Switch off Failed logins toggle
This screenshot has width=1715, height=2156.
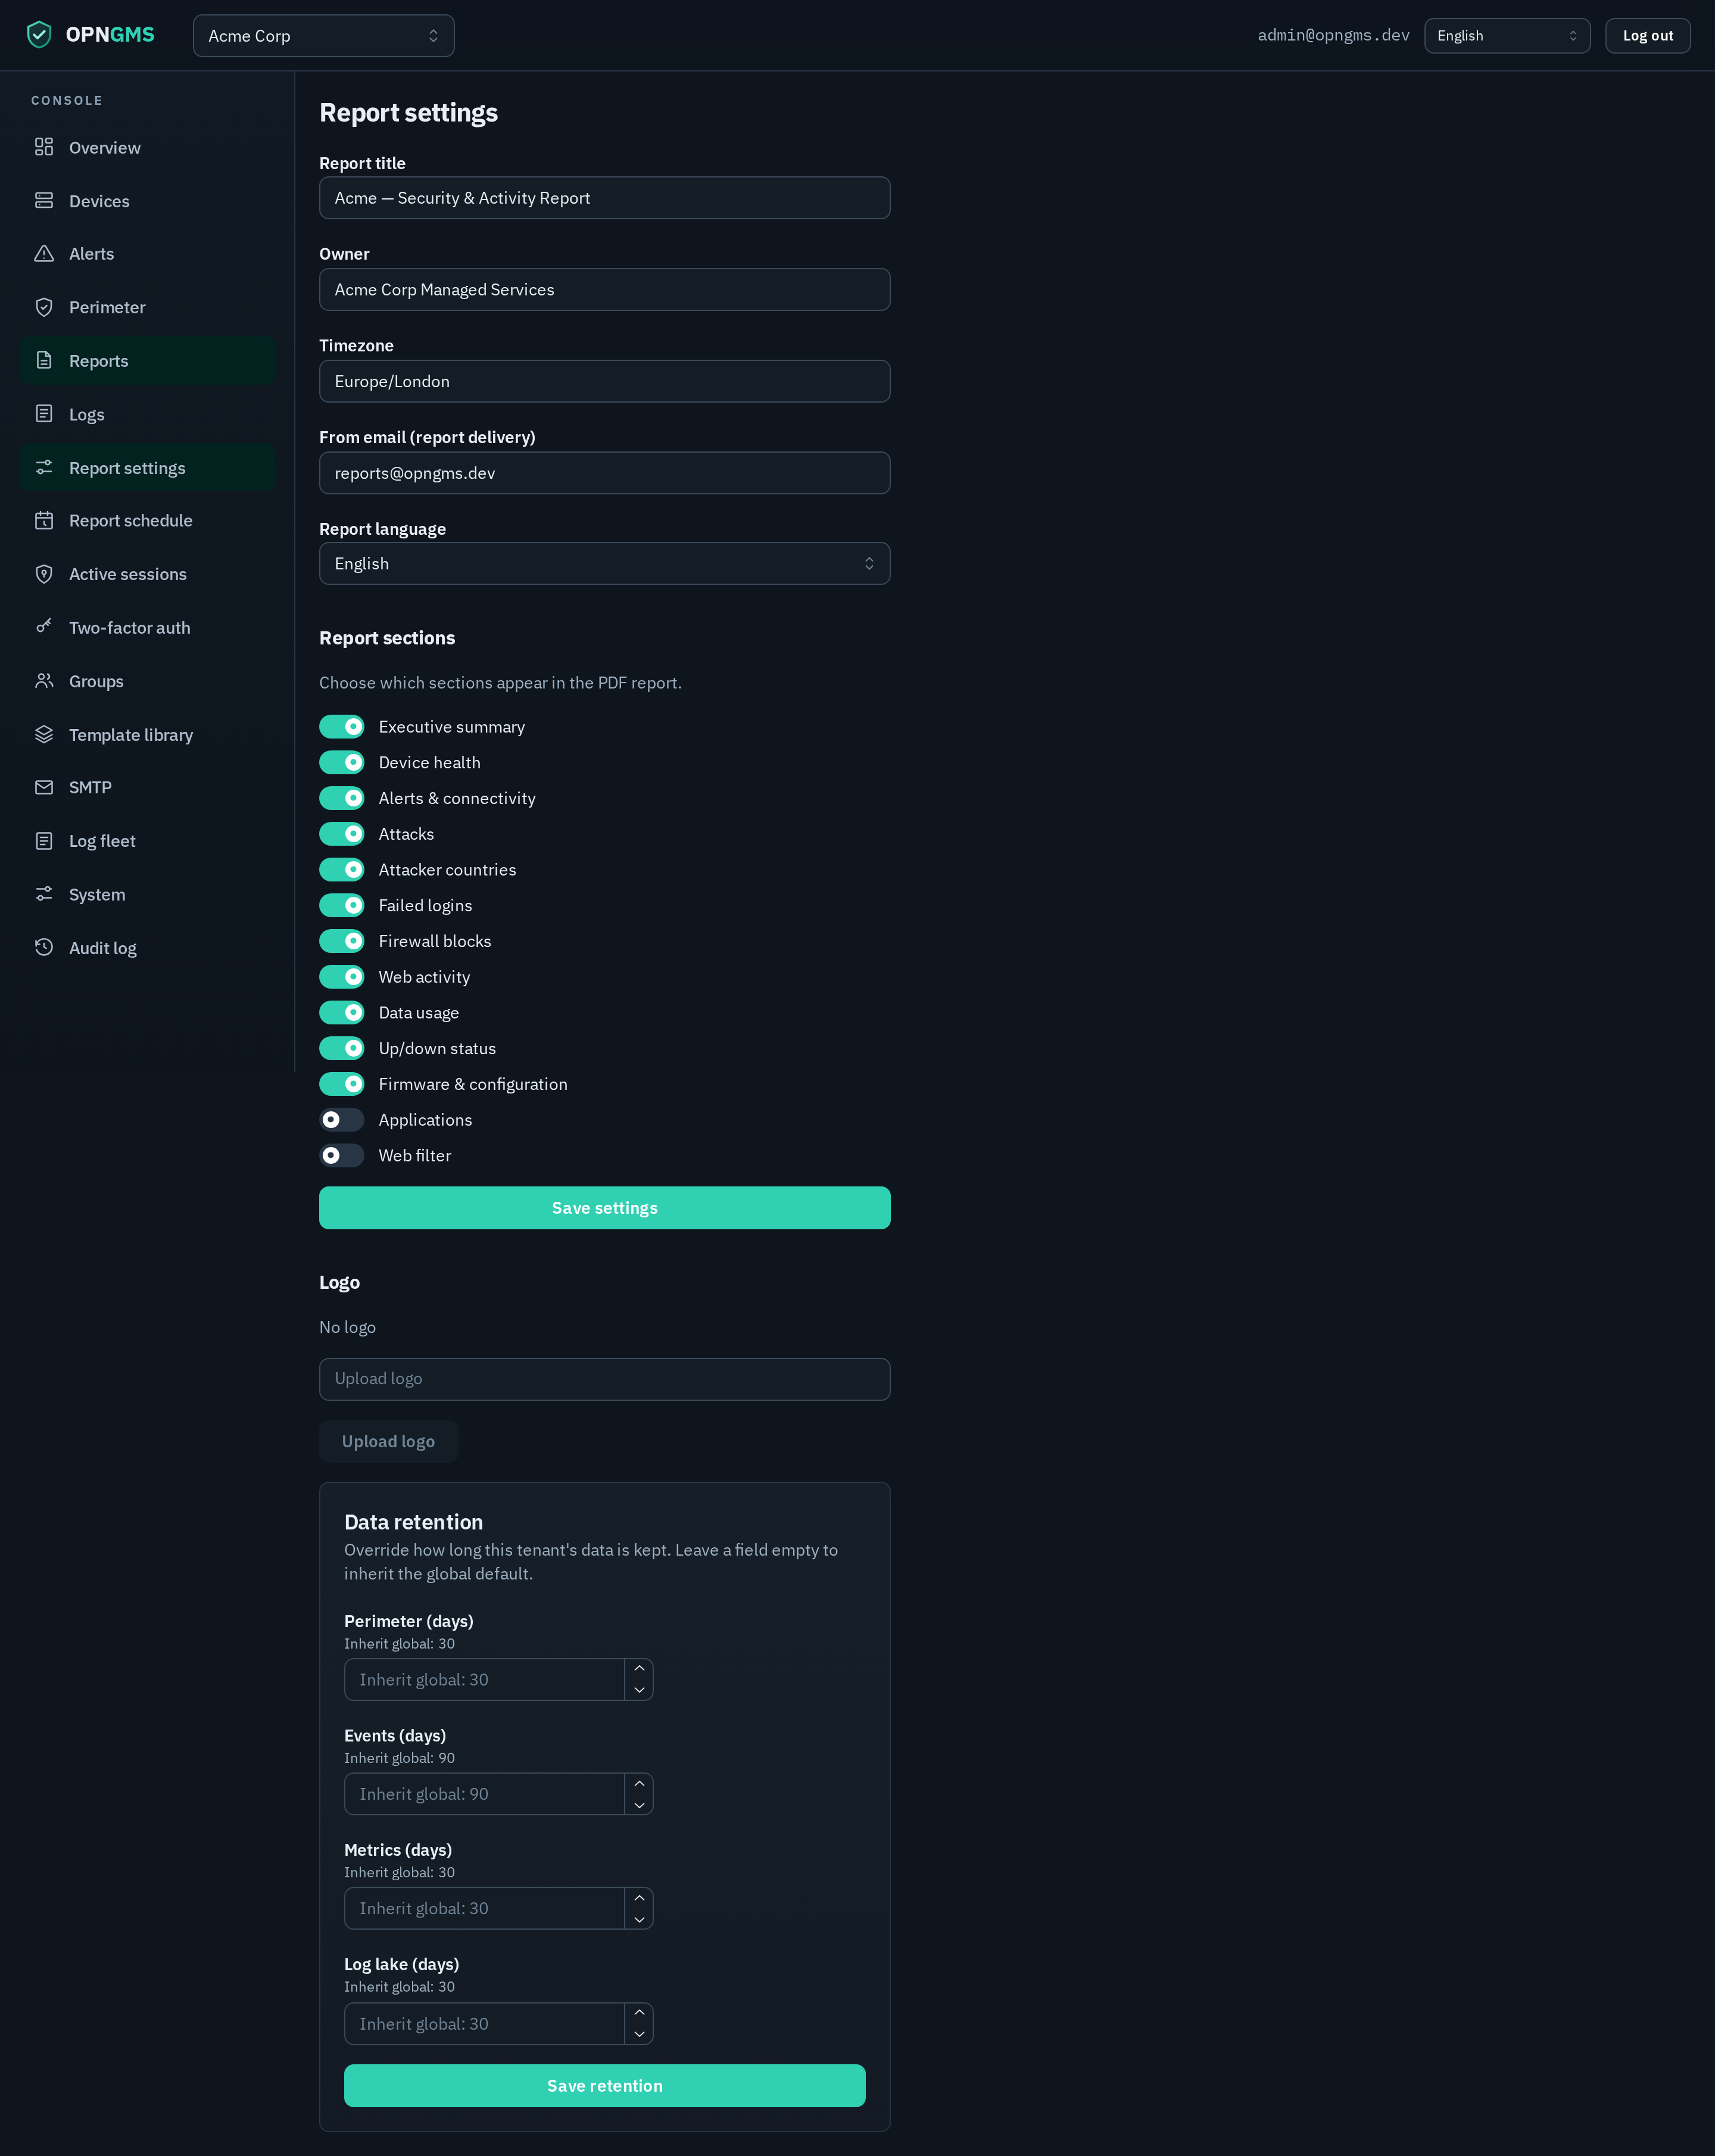[x=341, y=906]
